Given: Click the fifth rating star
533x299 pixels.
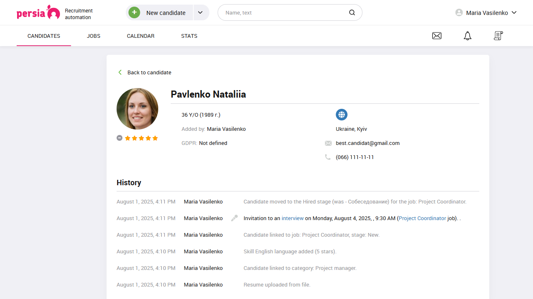Looking at the screenshot, I should click(155, 138).
